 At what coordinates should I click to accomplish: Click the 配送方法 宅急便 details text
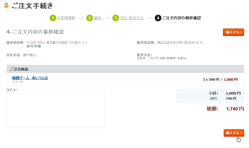tap(162, 58)
